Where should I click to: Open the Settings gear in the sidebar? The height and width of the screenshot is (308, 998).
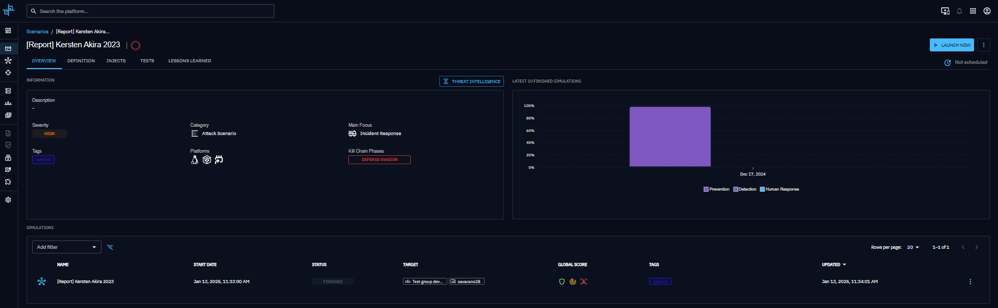pyautogui.click(x=8, y=200)
